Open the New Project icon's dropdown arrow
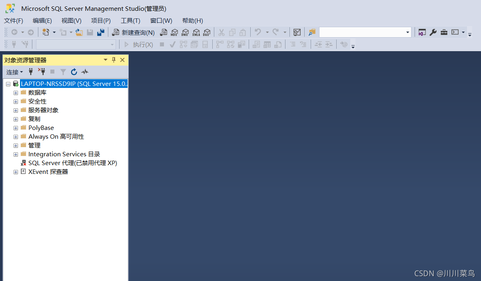 click(54, 32)
